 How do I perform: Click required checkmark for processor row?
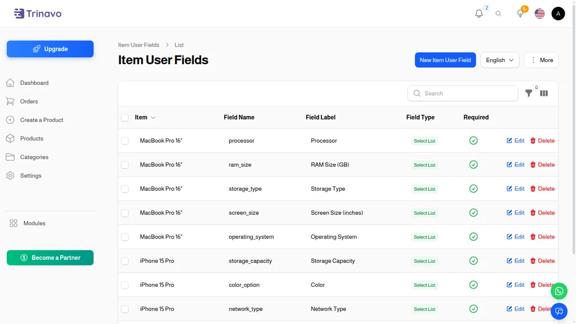[x=473, y=141]
